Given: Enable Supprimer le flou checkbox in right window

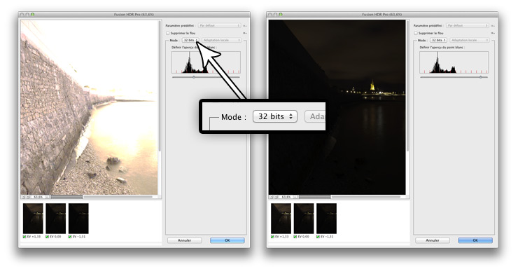Looking at the screenshot, I should (x=416, y=33).
